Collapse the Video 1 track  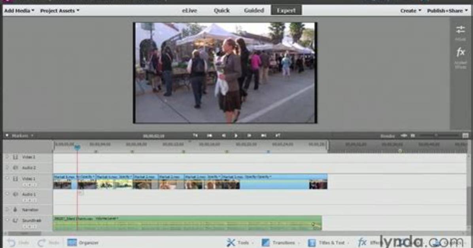pyautogui.click(x=7, y=178)
